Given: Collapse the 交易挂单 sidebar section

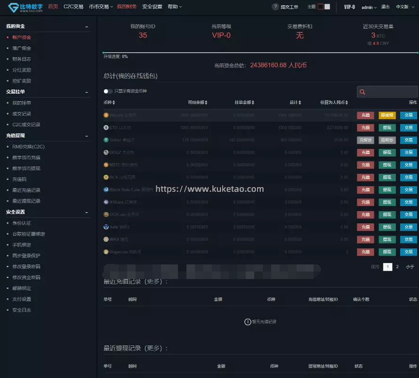Looking at the screenshot, I should click(87, 92).
